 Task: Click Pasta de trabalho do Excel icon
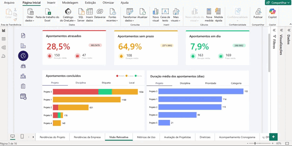tap(48, 12)
